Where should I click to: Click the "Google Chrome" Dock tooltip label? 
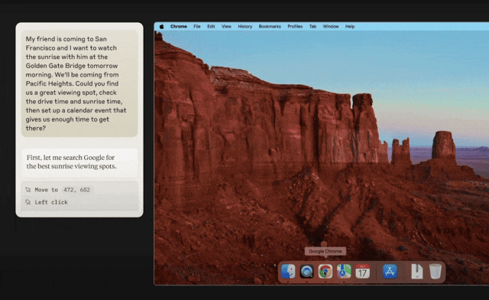pyautogui.click(x=325, y=251)
